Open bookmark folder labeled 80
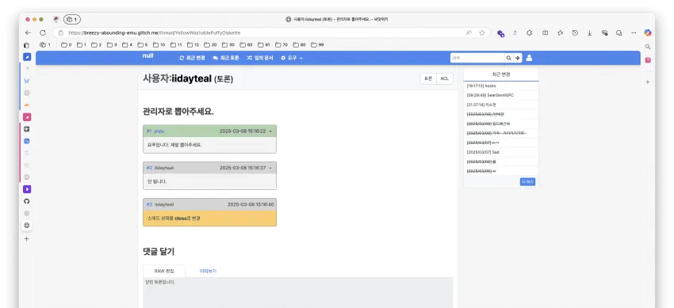Viewport: 674px width, 308px height. pyautogui.click(x=299, y=44)
